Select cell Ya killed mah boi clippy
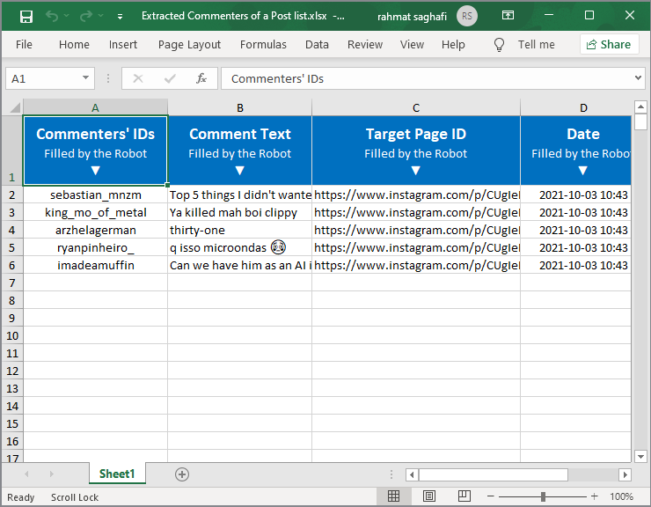651x507 pixels. click(239, 212)
